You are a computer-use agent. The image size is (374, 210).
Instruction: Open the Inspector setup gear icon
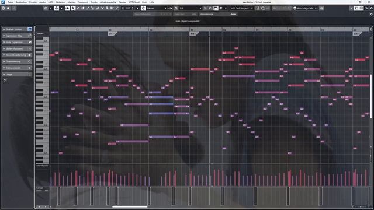coord(4,80)
